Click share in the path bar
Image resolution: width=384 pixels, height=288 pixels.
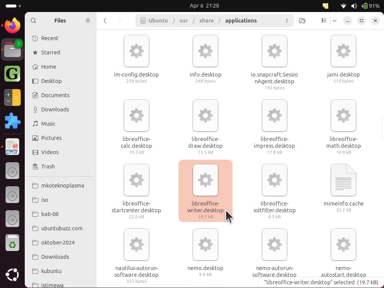(x=207, y=21)
